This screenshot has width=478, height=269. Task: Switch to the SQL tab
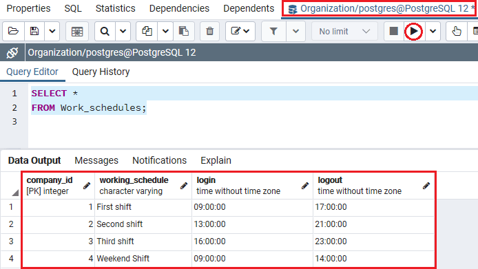tap(73, 8)
